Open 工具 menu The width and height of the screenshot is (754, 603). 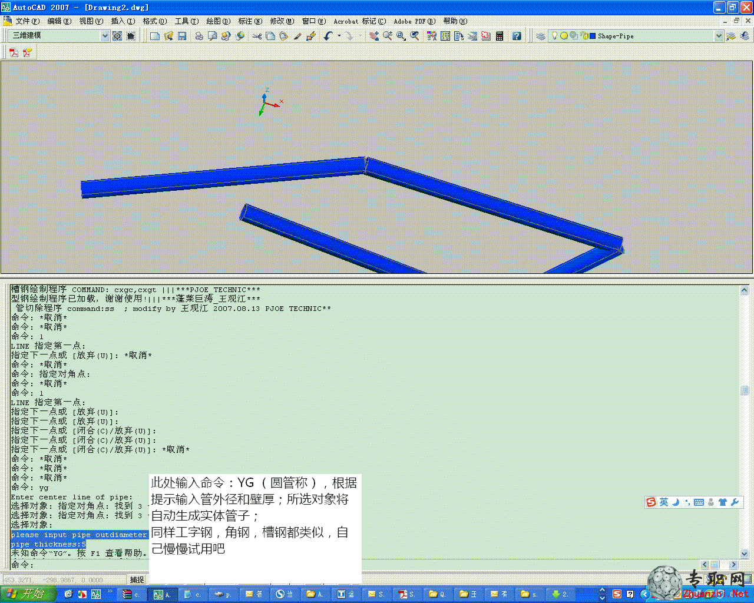coord(186,21)
